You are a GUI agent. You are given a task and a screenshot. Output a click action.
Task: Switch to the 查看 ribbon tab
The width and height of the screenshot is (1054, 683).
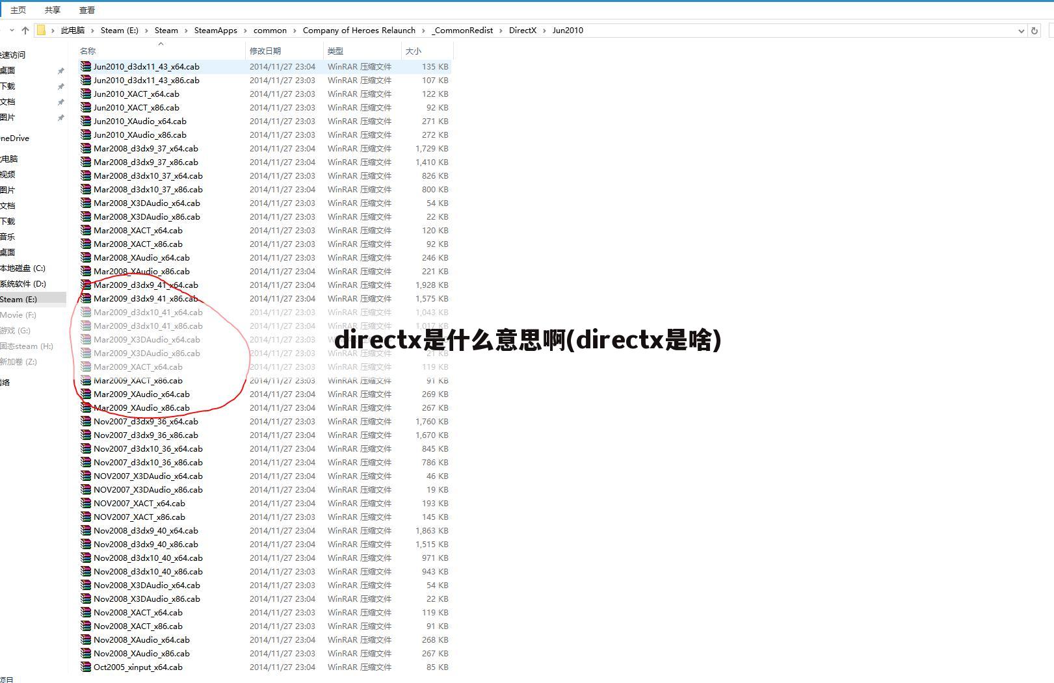pos(86,10)
